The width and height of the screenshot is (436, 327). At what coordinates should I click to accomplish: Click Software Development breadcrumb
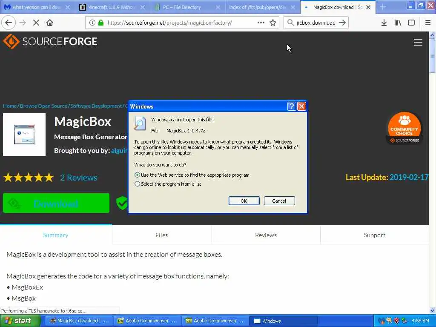[96, 106]
